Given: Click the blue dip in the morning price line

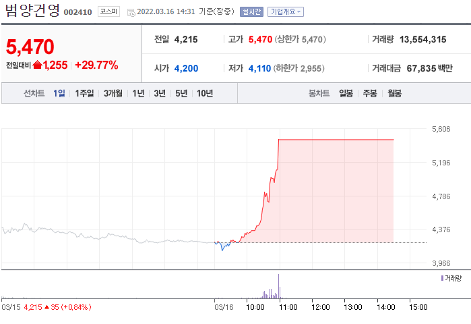Looking at the screenshot, I should click(x=222, y=247).
